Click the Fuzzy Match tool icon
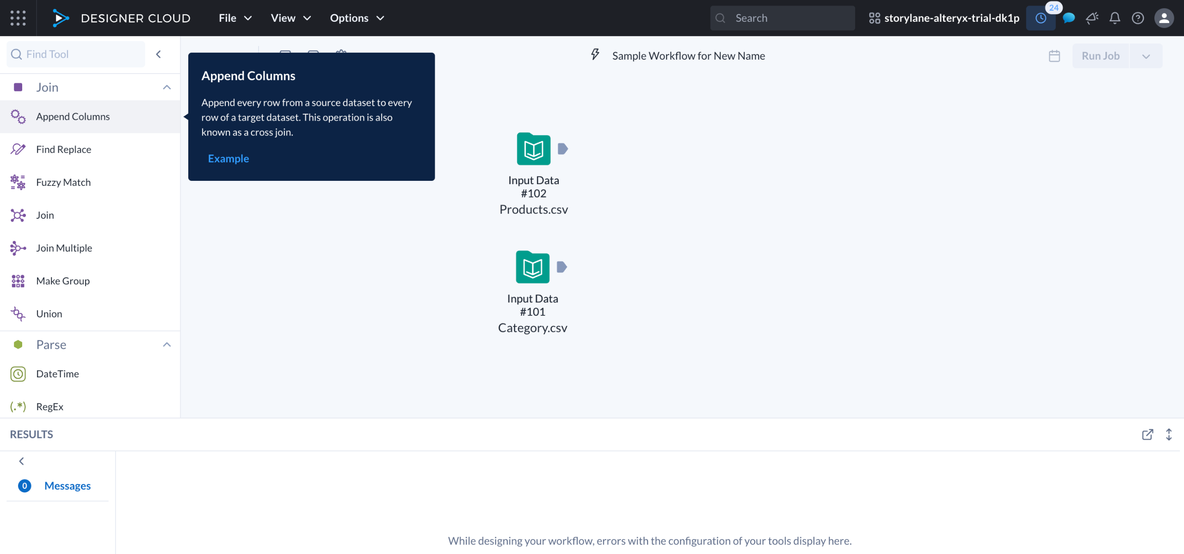The width and height of the screenshot is (1184, 554). 18,182
